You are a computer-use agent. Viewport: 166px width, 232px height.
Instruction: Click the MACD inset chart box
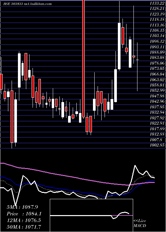click(x=91, y=215)
